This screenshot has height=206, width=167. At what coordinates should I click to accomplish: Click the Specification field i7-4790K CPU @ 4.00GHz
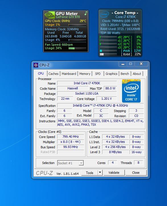coord(100,105)
